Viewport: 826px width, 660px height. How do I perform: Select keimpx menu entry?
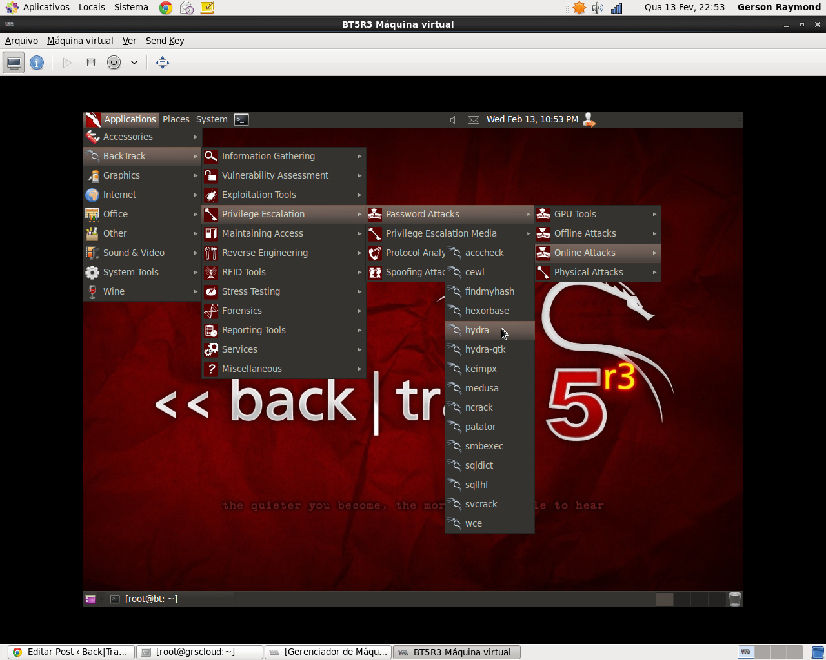pyautogui.click(x=490, y=369)
